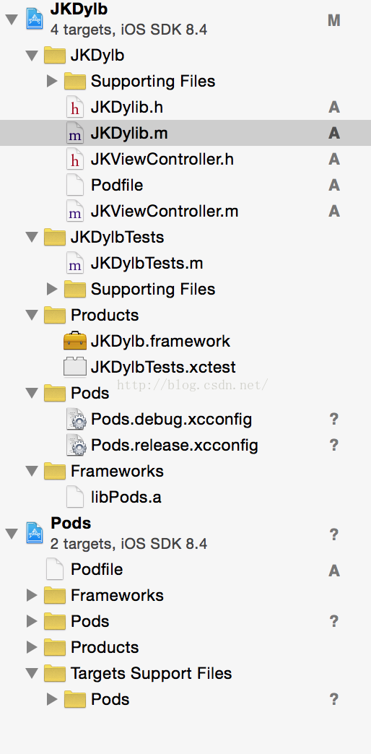Collapse the JKDylb project root

pos(12,20)
